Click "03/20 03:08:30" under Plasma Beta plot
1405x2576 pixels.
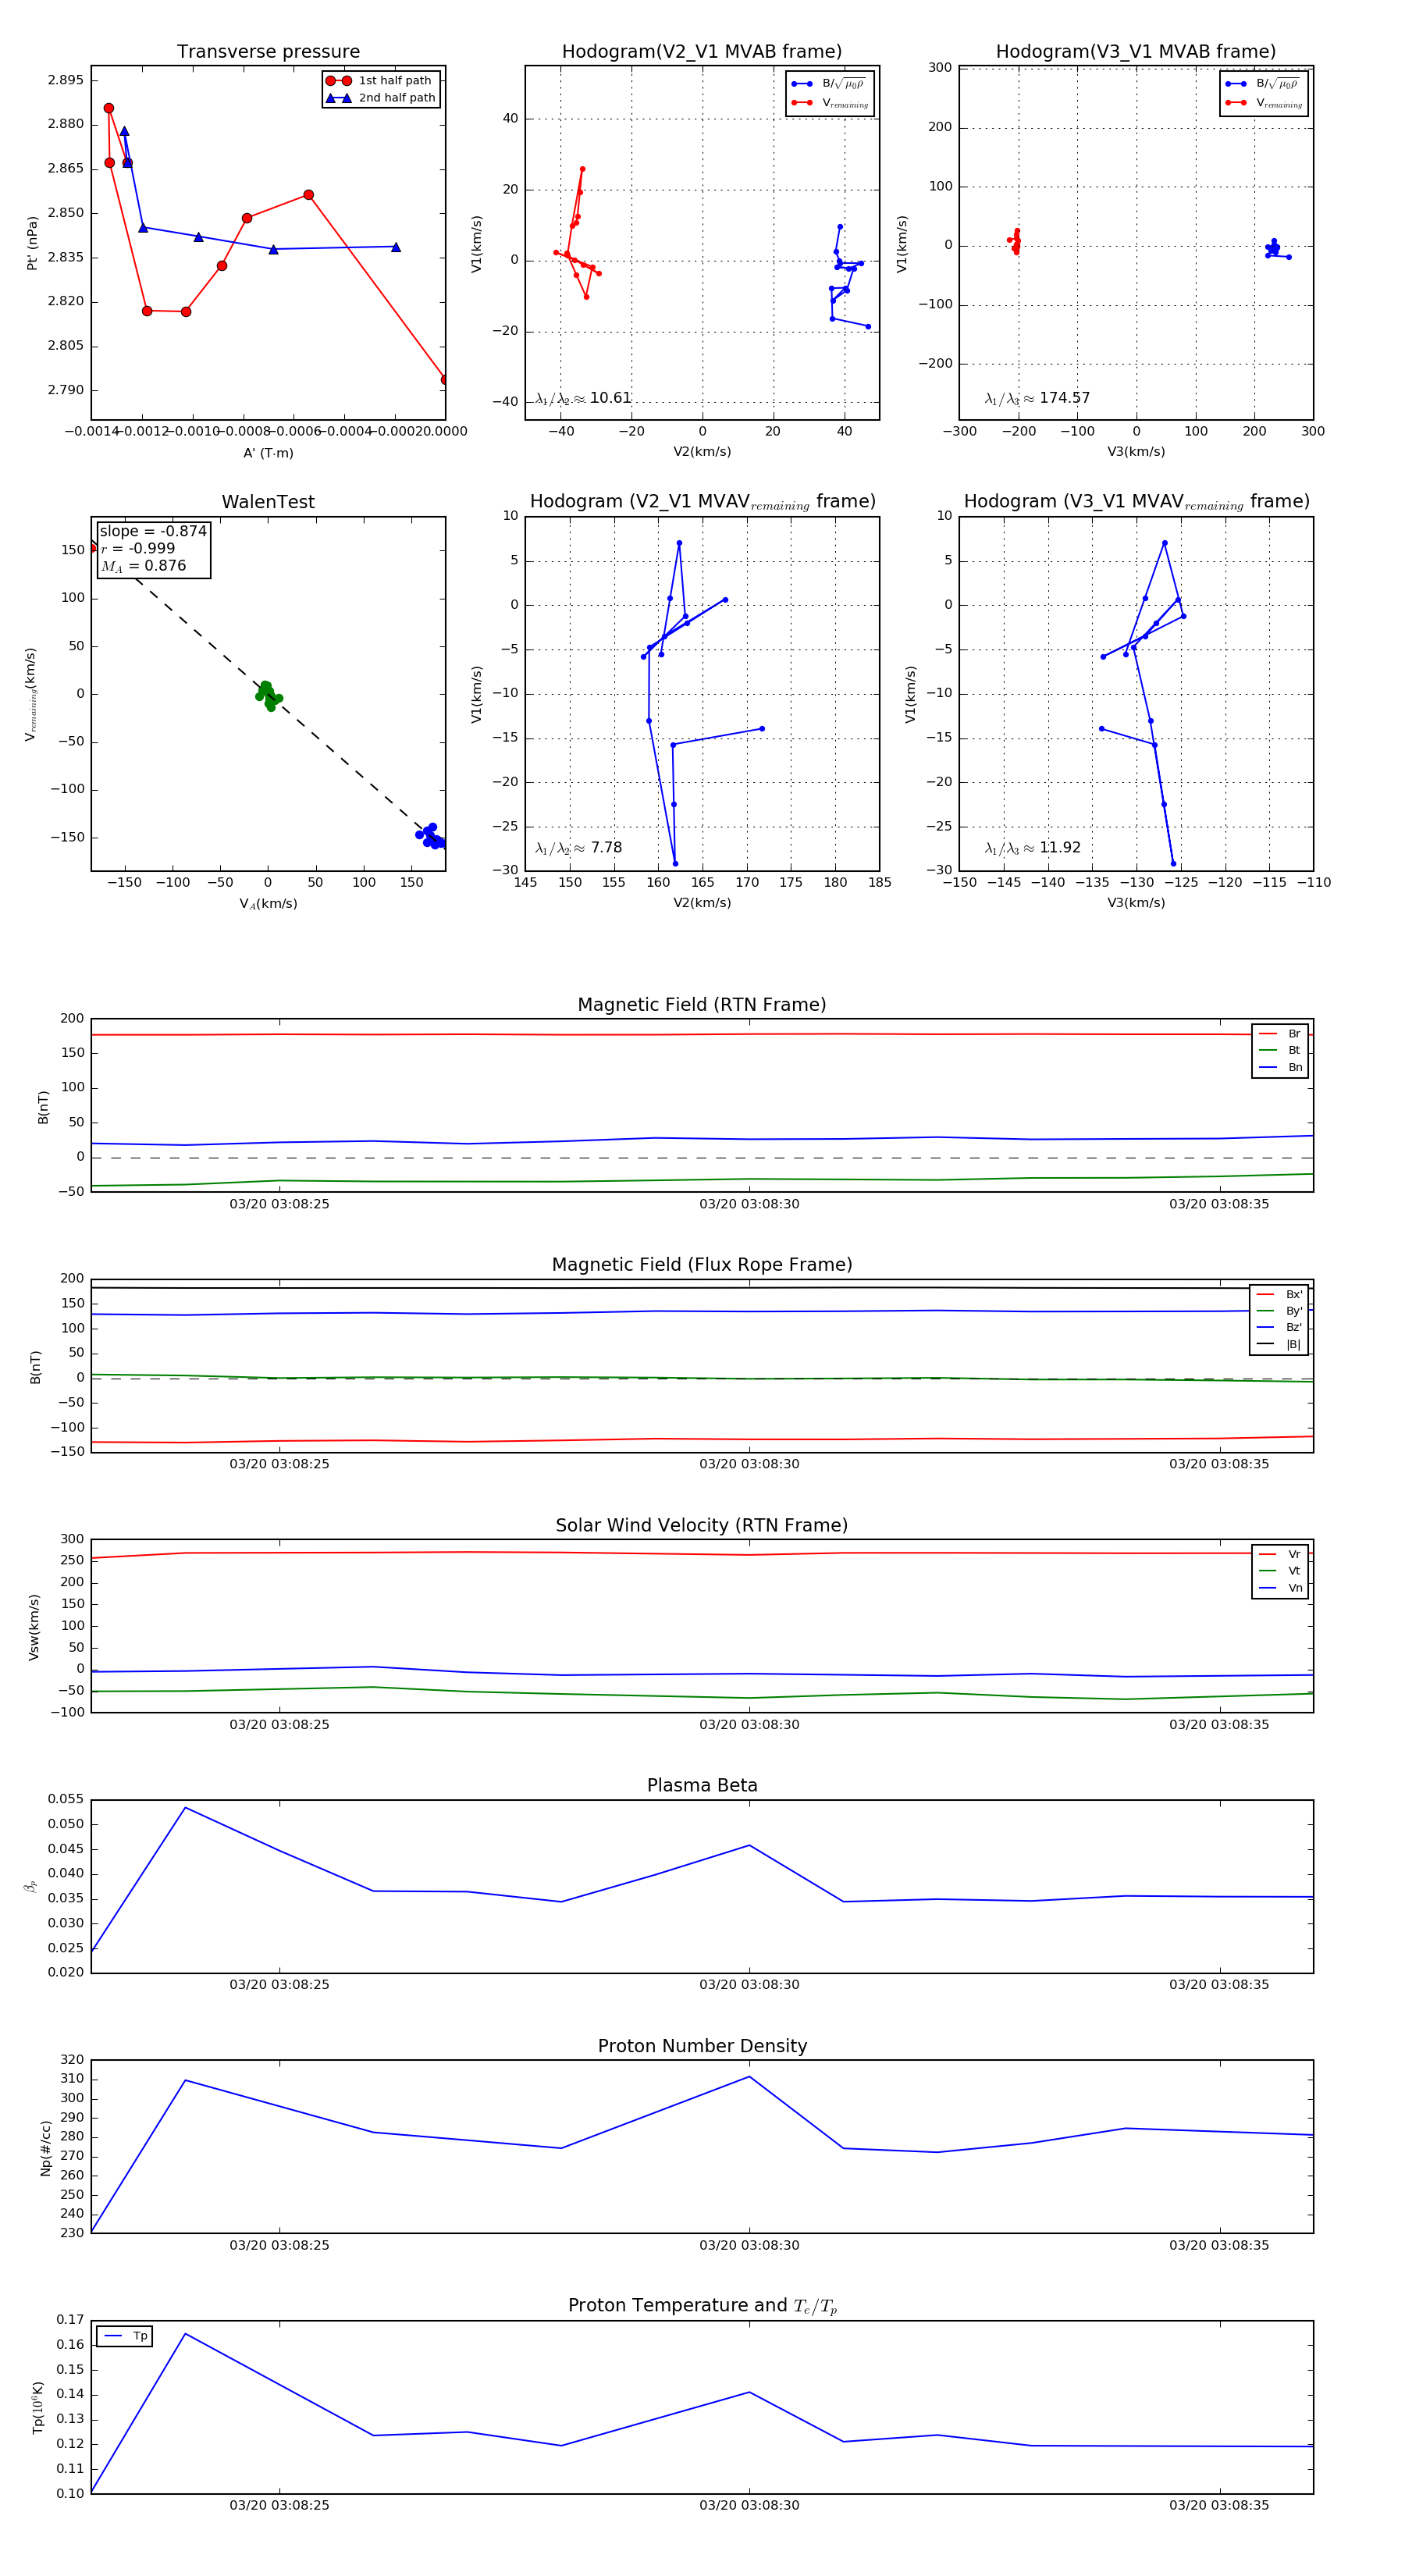(749, 1985)
